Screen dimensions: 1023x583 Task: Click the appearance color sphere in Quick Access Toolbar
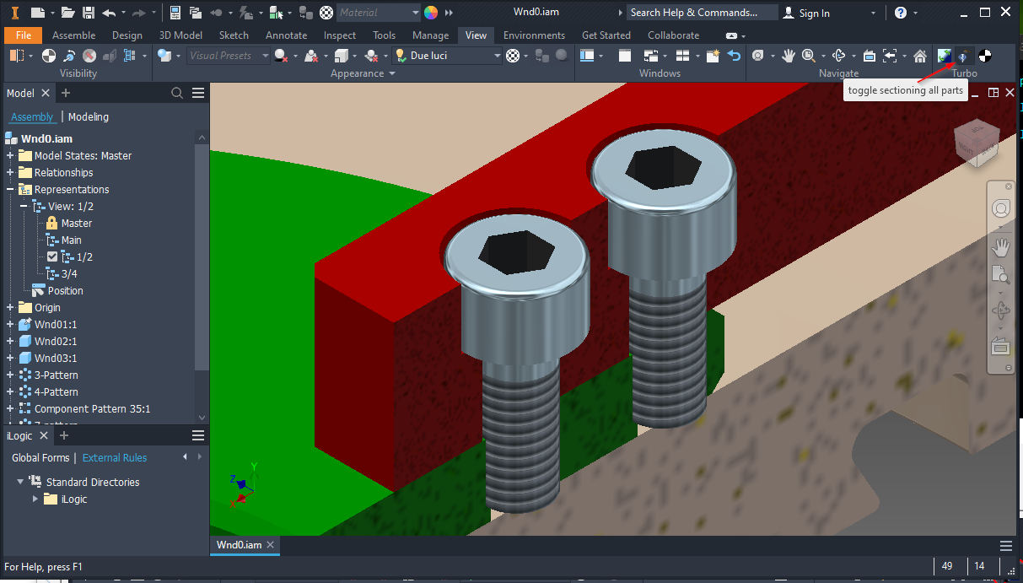(x=429, y=13)
